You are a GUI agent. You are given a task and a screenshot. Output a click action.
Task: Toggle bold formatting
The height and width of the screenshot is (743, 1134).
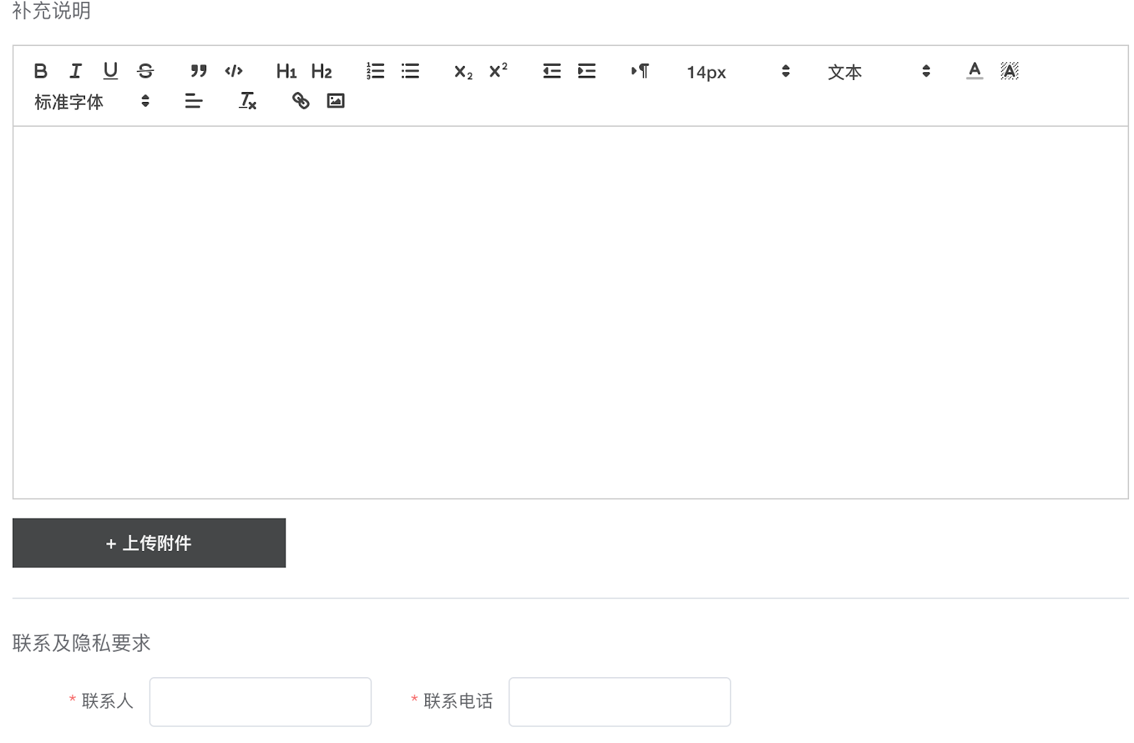[40, 71]
